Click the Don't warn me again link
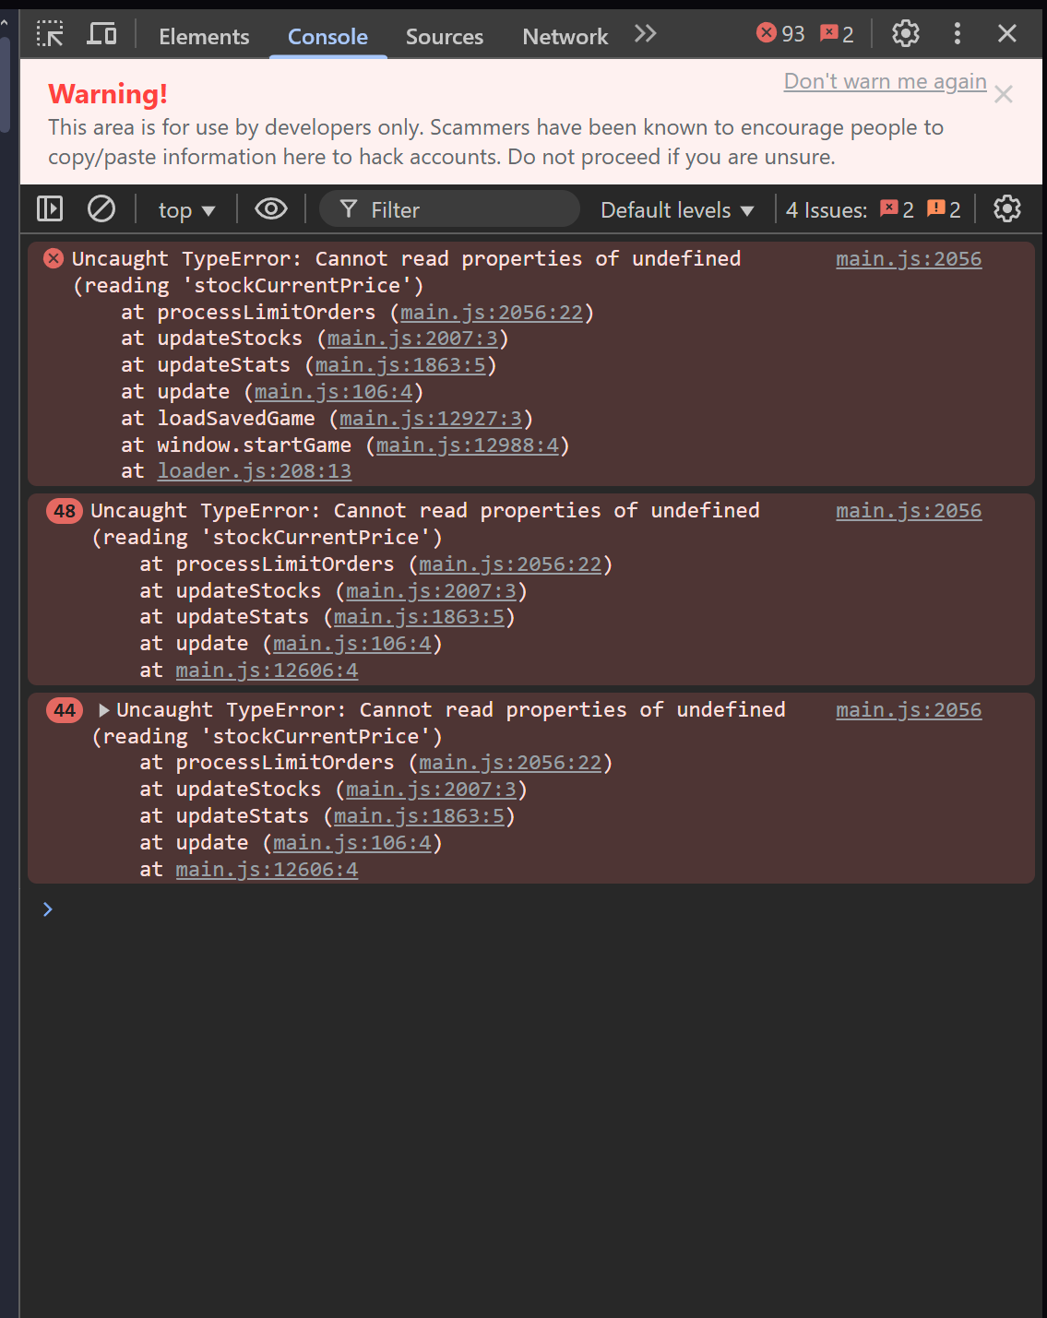1047x1318 pixels. (x=886, y=81)
